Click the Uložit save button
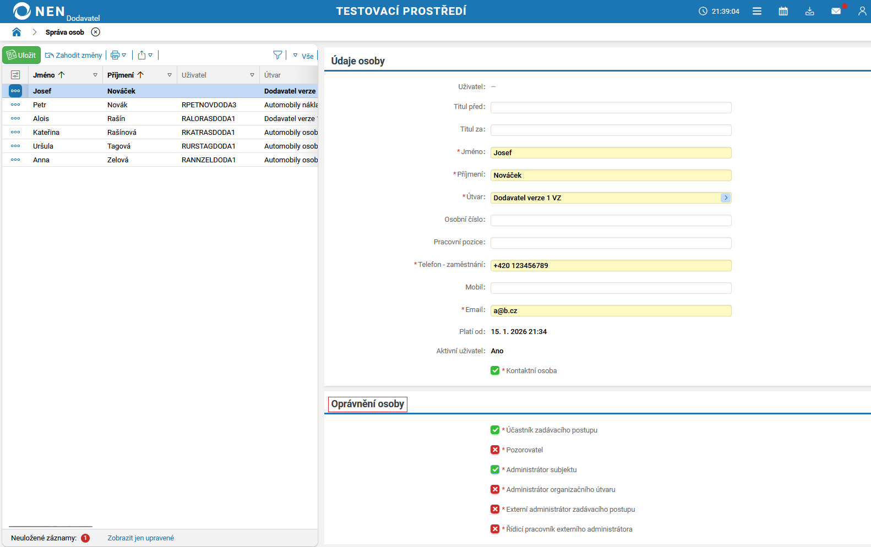 click(x=21, y=55)
